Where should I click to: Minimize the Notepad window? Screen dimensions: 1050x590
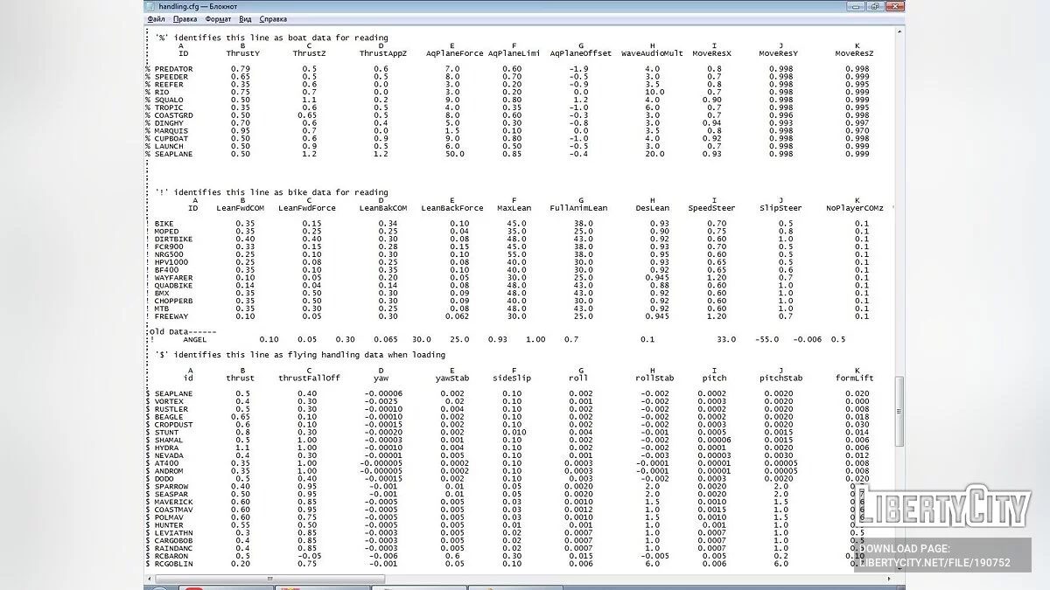(855, 6)
